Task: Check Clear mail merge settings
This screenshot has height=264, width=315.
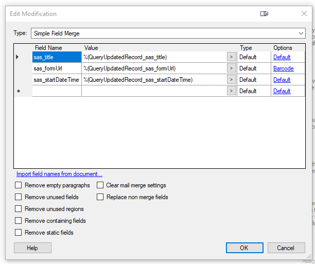Action: tap(100, 185)
